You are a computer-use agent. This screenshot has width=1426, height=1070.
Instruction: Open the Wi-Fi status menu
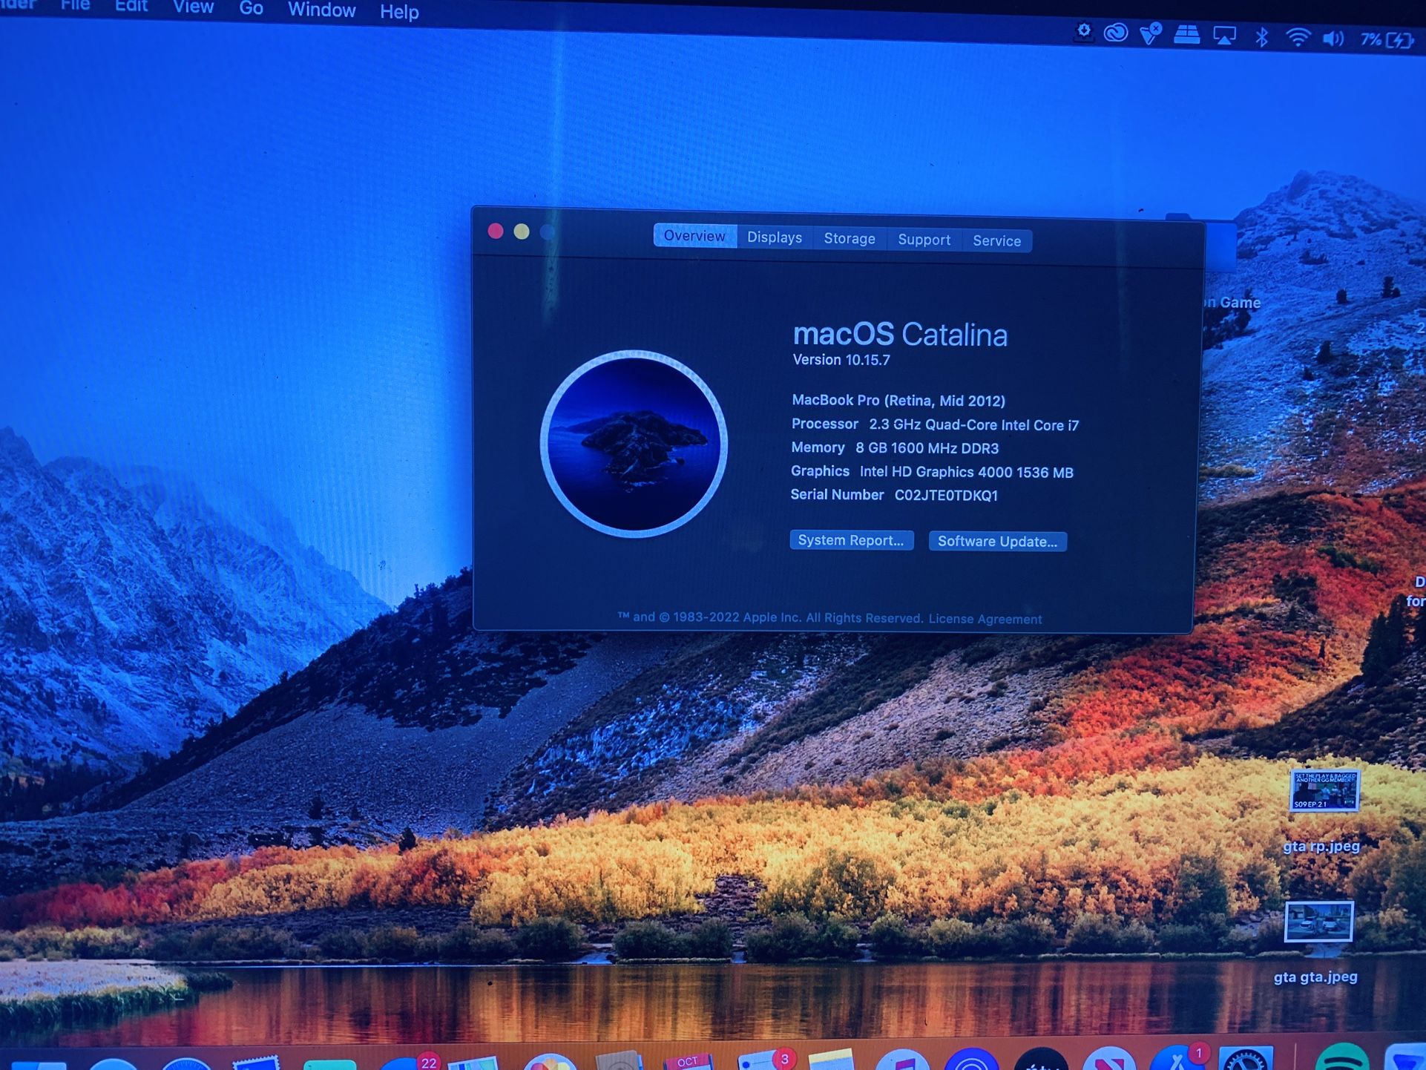1298,34
